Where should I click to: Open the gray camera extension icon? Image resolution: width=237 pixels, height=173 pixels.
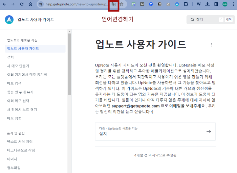point(168,4)
